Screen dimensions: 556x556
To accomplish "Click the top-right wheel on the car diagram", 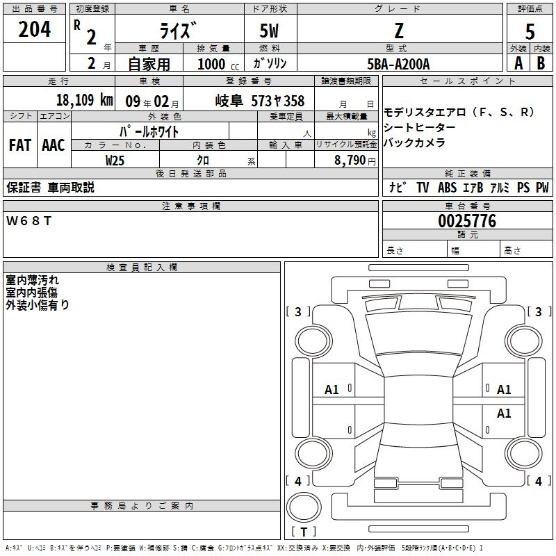I will tap(521, 338).
